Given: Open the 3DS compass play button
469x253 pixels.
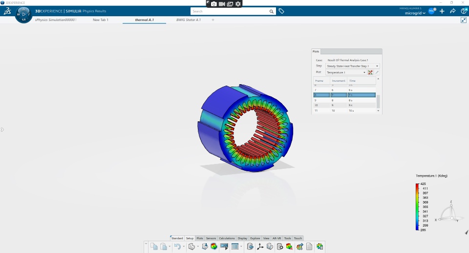Looking at the screenshot, I should [x=23, y=14].
